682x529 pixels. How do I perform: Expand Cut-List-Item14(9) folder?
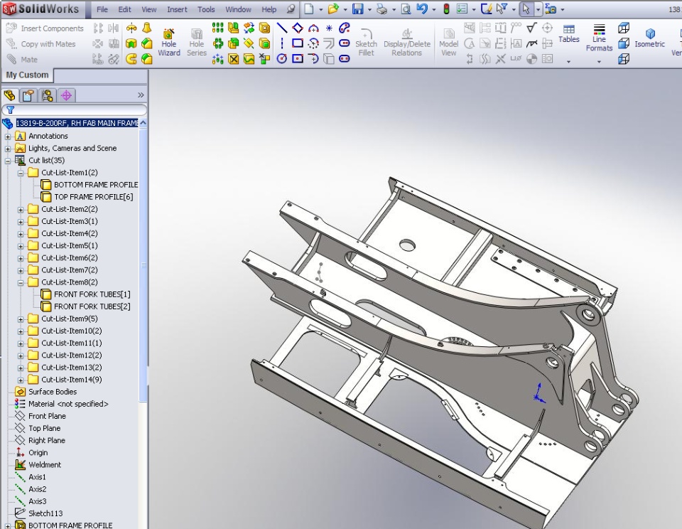[21, 380]
